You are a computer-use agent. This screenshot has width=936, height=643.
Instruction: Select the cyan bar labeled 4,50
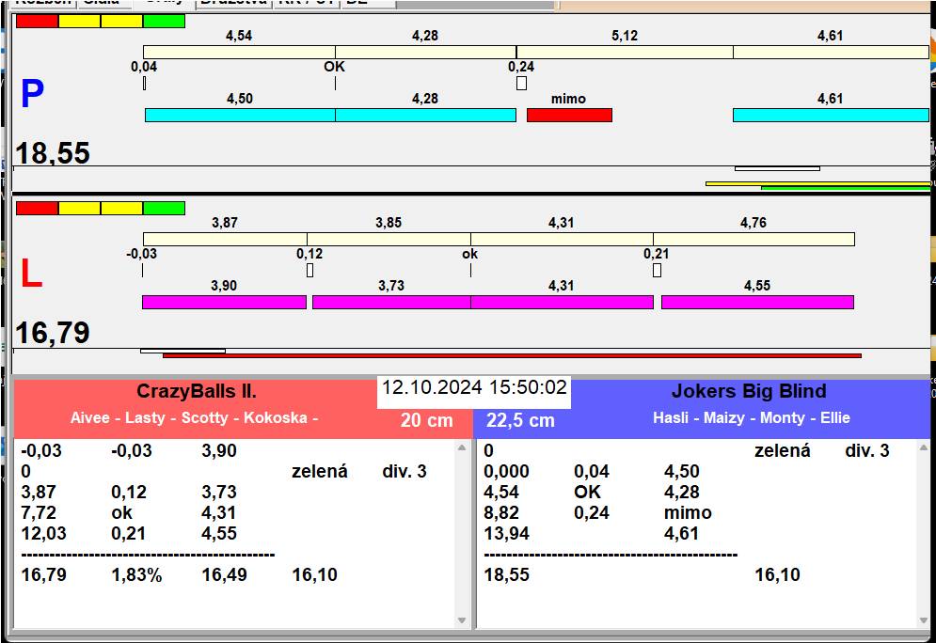click(x=240, y=115)
